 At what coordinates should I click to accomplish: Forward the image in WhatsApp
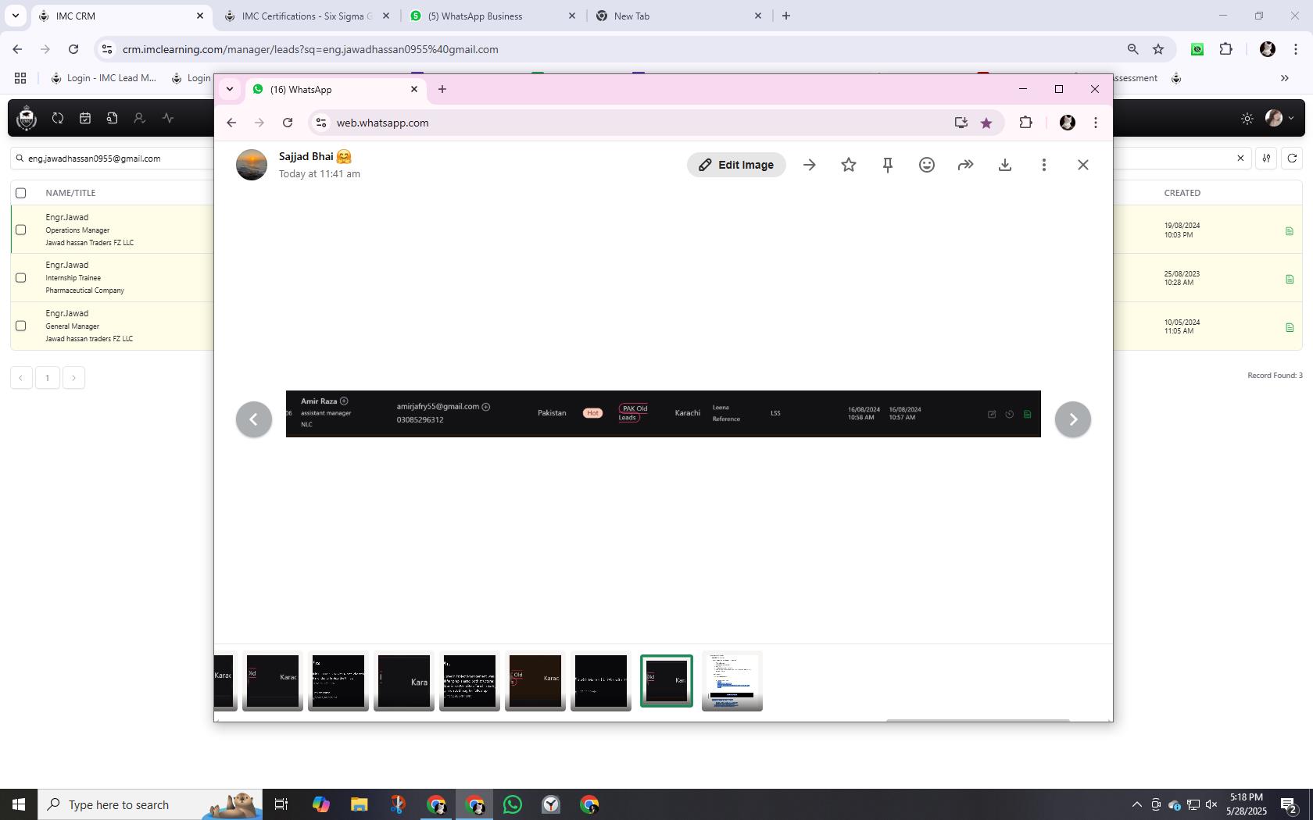pyautogui.click(x=966, y=165)
